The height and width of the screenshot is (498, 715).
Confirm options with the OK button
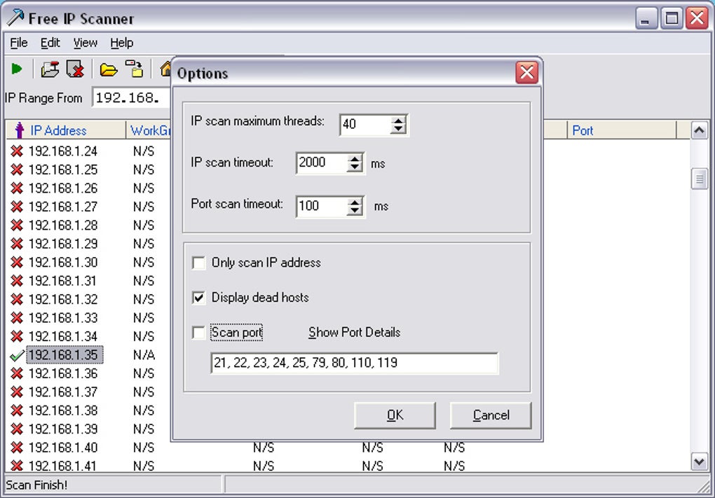[x=395, y=415]
